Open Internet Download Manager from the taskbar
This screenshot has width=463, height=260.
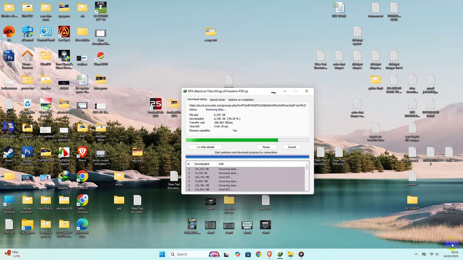click(x=280, y=254)
